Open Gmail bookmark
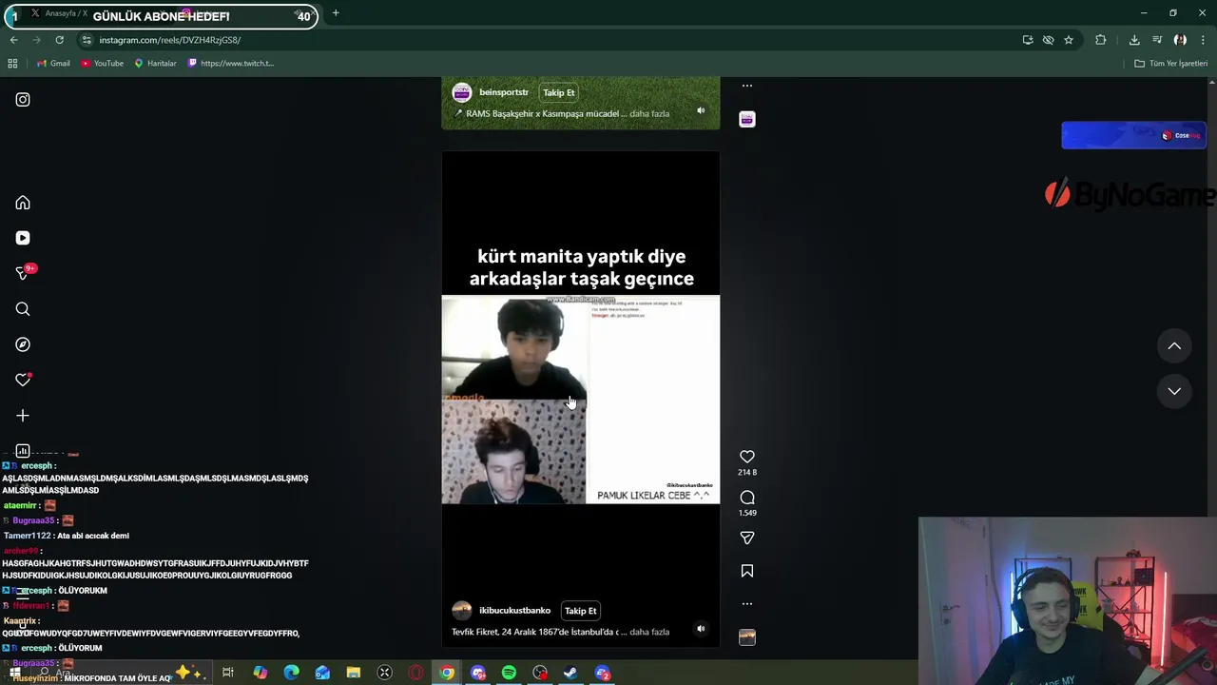 point(53,63)
